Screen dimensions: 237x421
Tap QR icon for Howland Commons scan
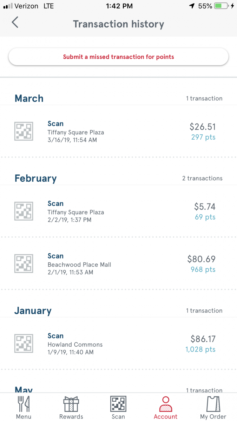click(24, 343)
